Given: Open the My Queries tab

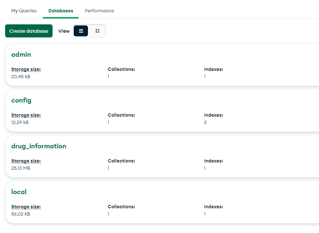Looking at the screenshot, I should point(24,11).
